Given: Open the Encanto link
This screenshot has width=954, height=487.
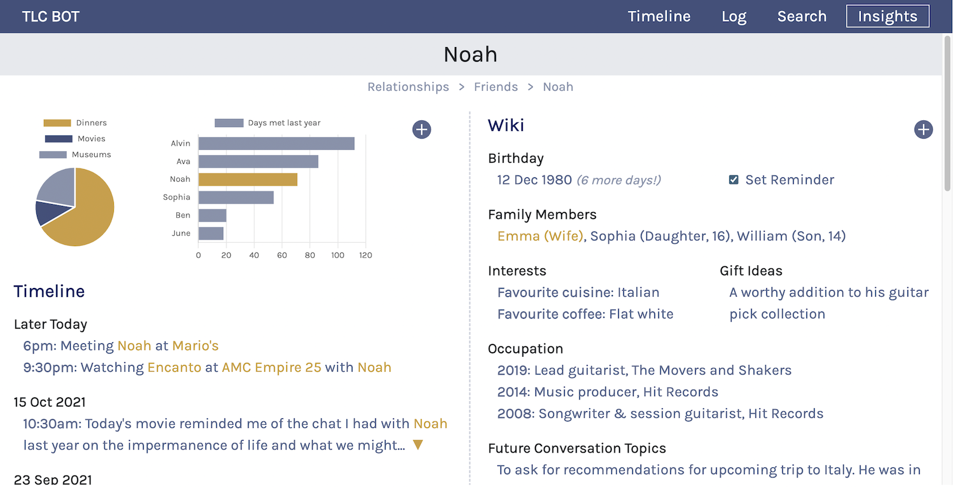Looking at the screenshot, I should 174,367.
